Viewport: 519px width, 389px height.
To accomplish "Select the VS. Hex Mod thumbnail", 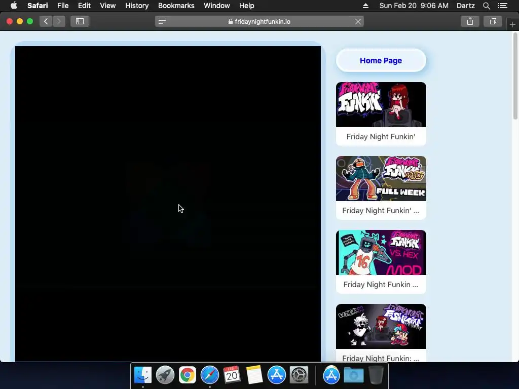I will 381,252.
